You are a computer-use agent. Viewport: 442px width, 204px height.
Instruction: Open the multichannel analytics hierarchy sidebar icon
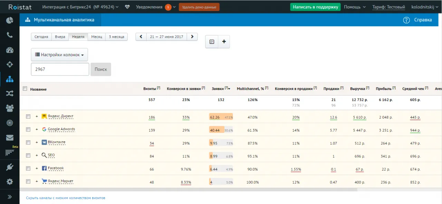coord(10,79)
